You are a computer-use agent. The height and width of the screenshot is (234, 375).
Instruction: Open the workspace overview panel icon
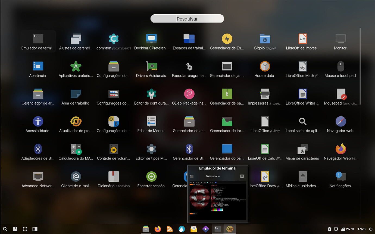[x=15, y=229]
